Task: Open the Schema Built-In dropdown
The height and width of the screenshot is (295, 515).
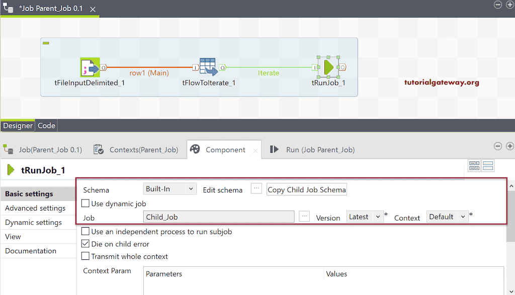Action: (169, 188)
